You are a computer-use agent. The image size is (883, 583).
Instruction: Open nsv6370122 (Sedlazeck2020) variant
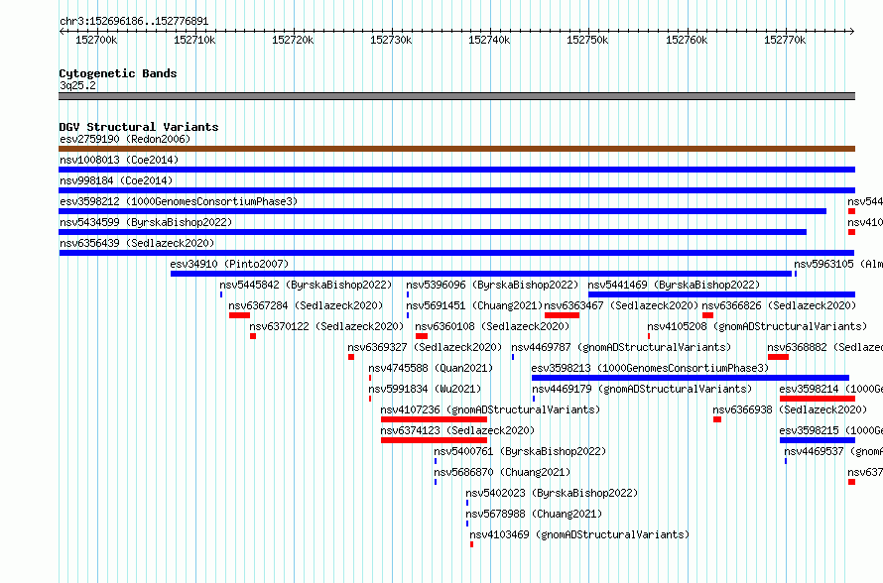coord(326,326)
